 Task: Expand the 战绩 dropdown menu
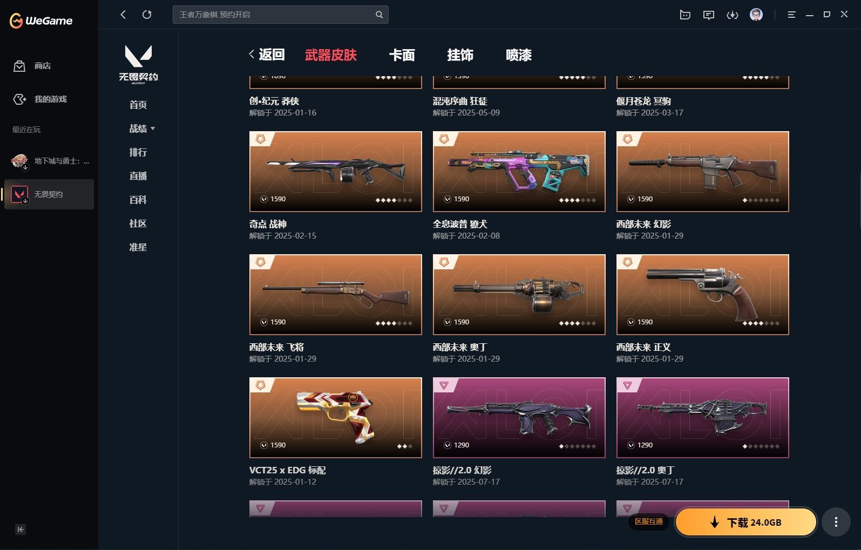click(142, 128)
